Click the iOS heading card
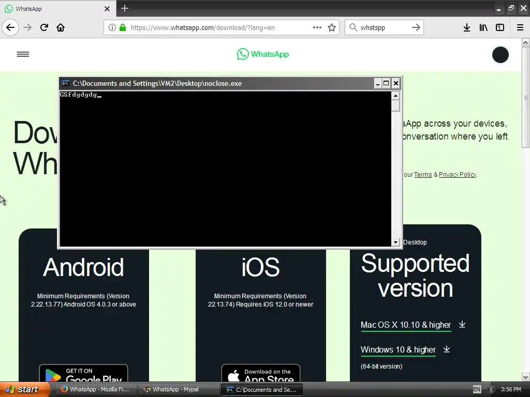Image resolution: width=530 pixels, height=397 pixels. 261,267
